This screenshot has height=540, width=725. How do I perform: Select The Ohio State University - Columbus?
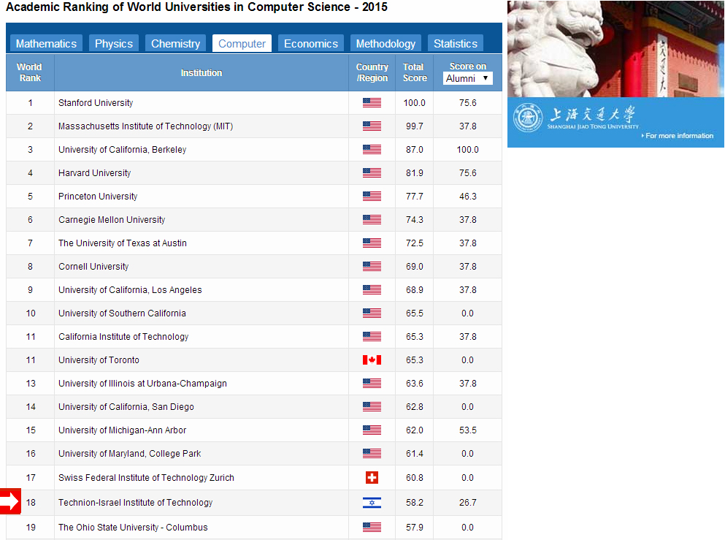[x=133, y=527]
